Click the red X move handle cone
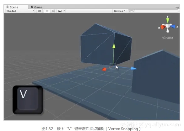The image size is (184, 131). click(x=104, y=69)
